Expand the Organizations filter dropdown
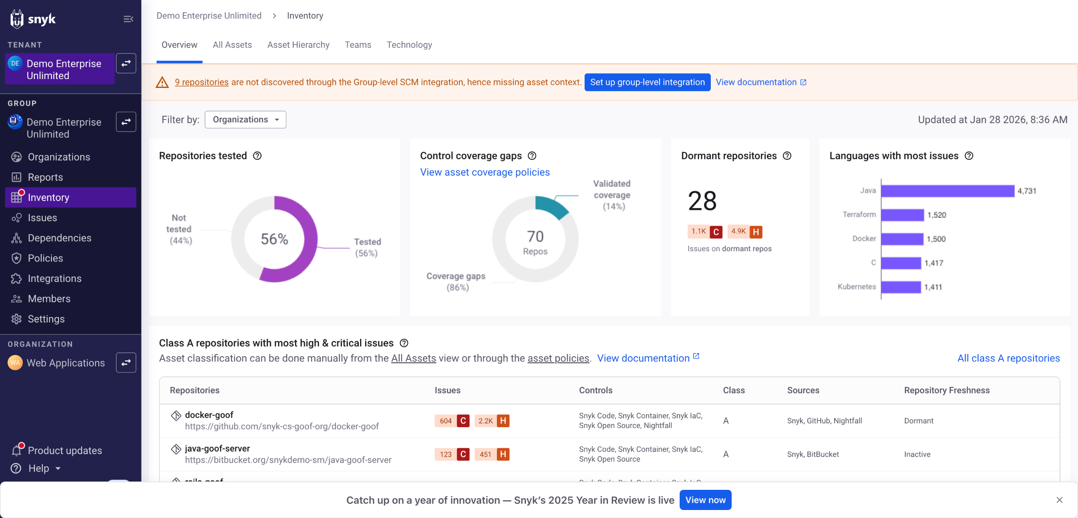1078x518 pixels. (245, 120)
